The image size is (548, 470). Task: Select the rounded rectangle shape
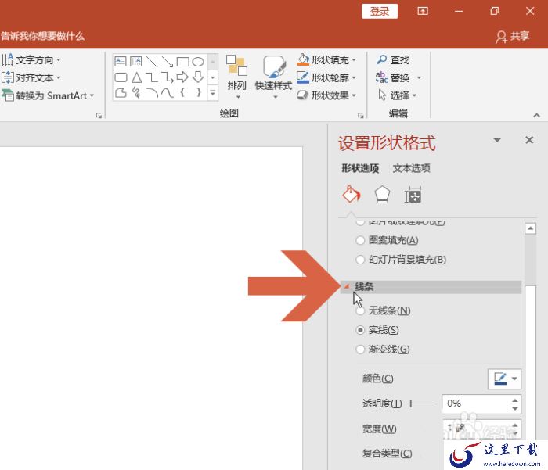click(121, 77)
